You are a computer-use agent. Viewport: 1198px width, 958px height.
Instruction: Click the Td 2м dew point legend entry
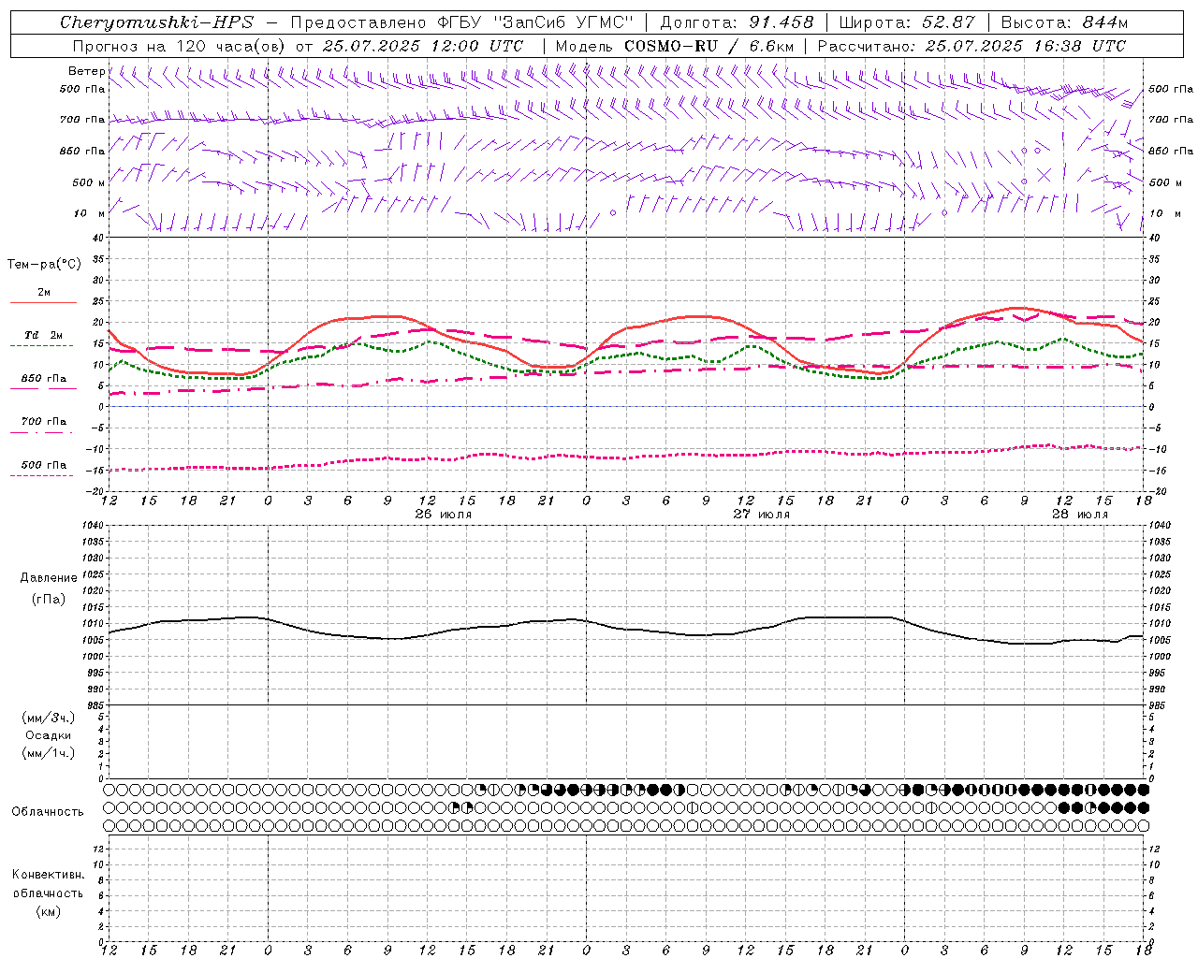click(44, 335)
